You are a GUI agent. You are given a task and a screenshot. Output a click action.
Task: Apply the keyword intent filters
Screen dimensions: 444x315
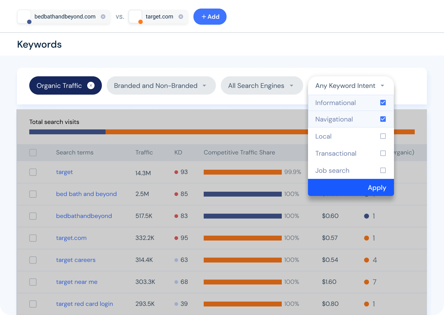(377, 187)
